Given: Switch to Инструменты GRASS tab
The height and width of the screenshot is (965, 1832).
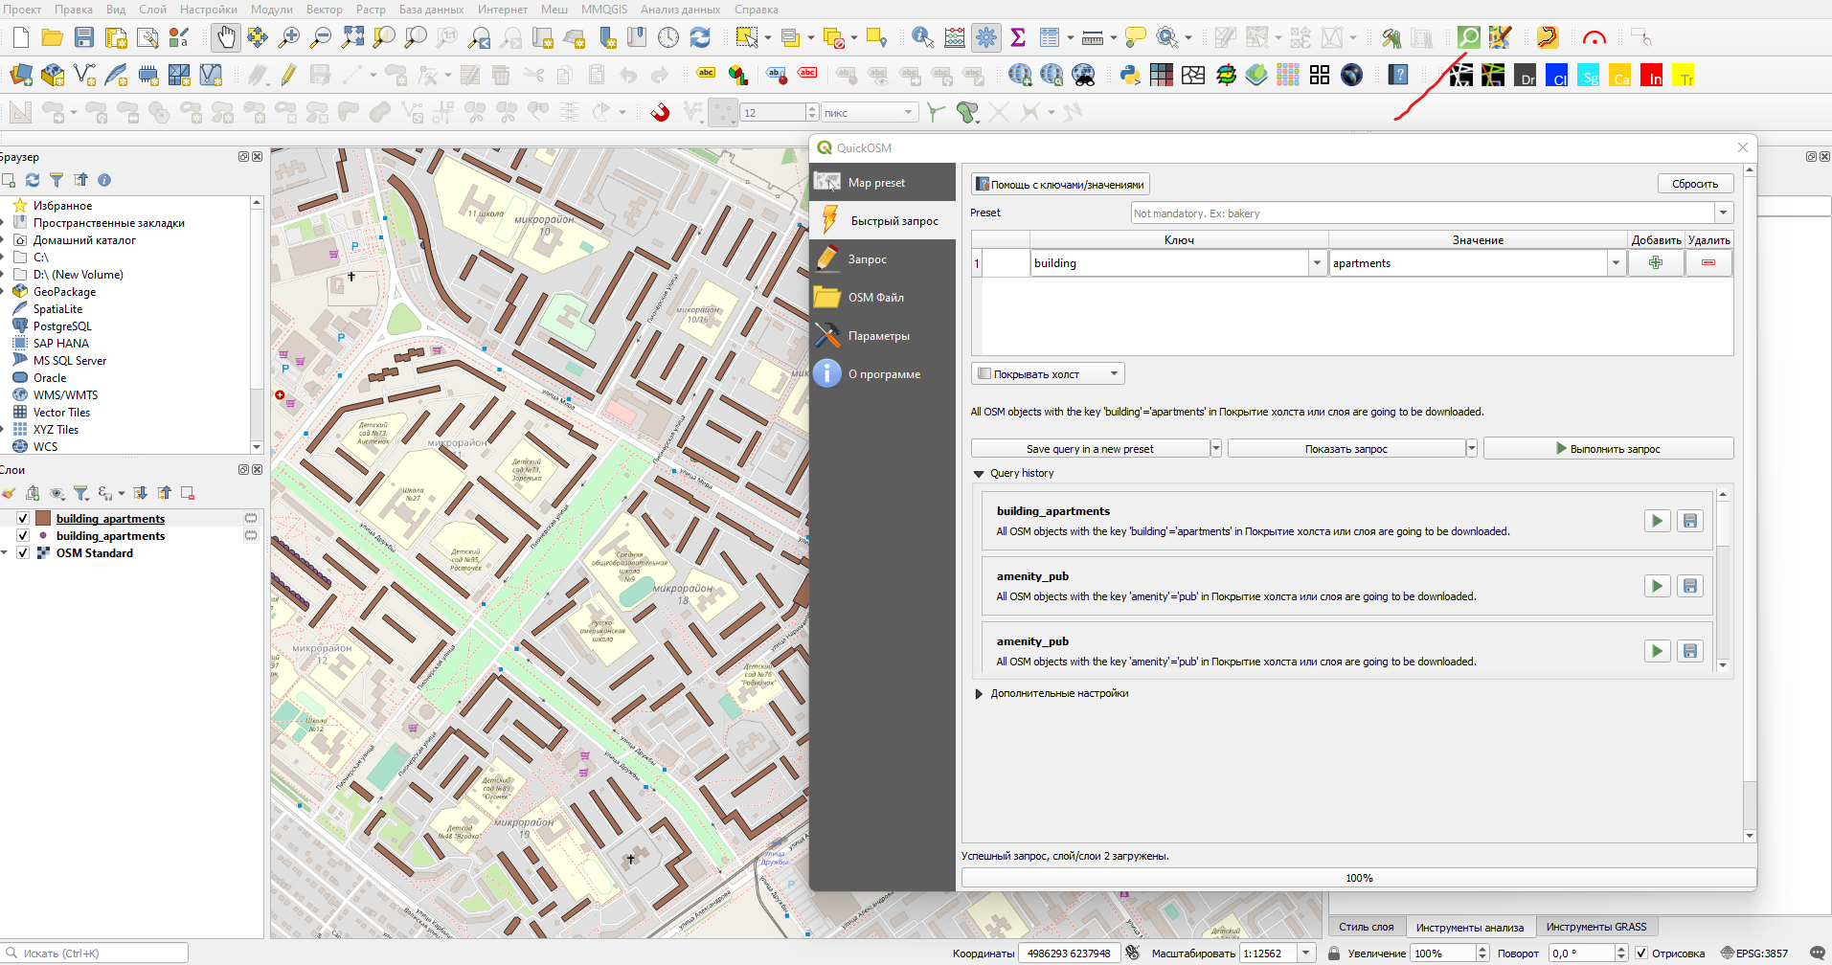Looking at the screenshot, I should 1595,927.
